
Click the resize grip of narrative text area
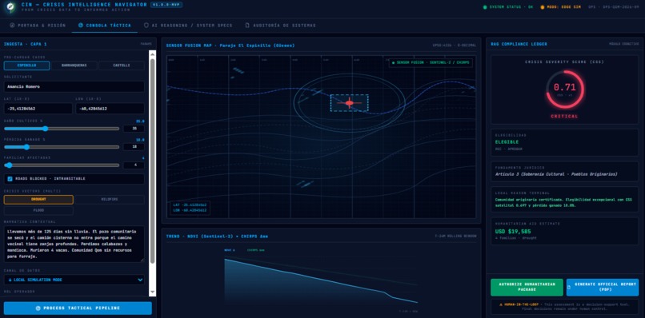pyautogui.click(x=142, y=260)
